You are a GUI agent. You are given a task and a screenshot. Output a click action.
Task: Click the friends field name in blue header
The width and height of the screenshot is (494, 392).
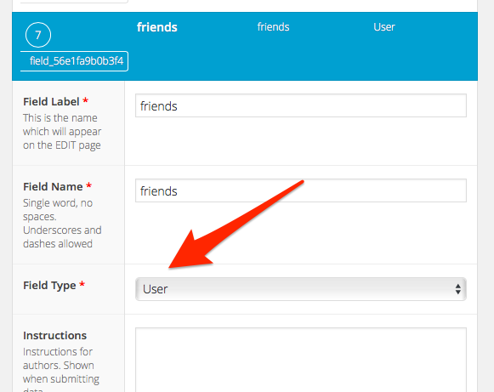tap(273, 26)
